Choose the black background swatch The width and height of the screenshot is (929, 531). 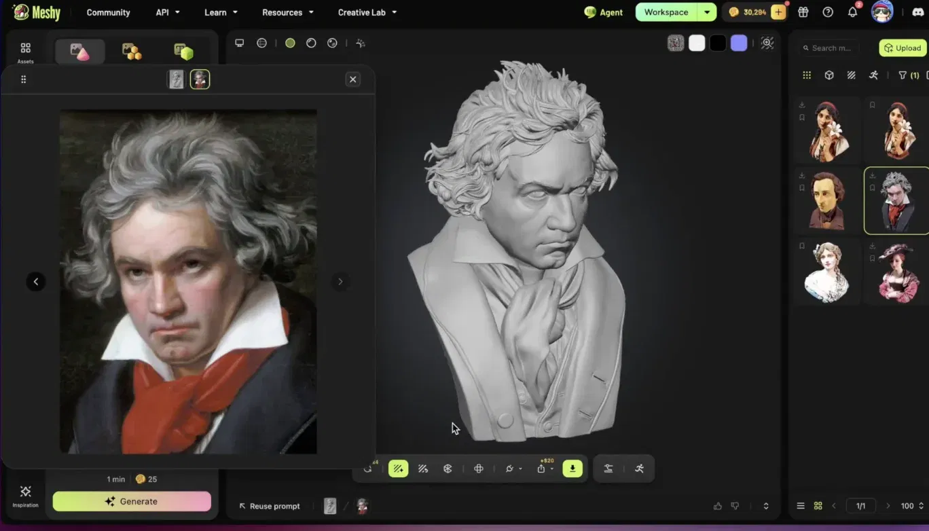point(718,43)
